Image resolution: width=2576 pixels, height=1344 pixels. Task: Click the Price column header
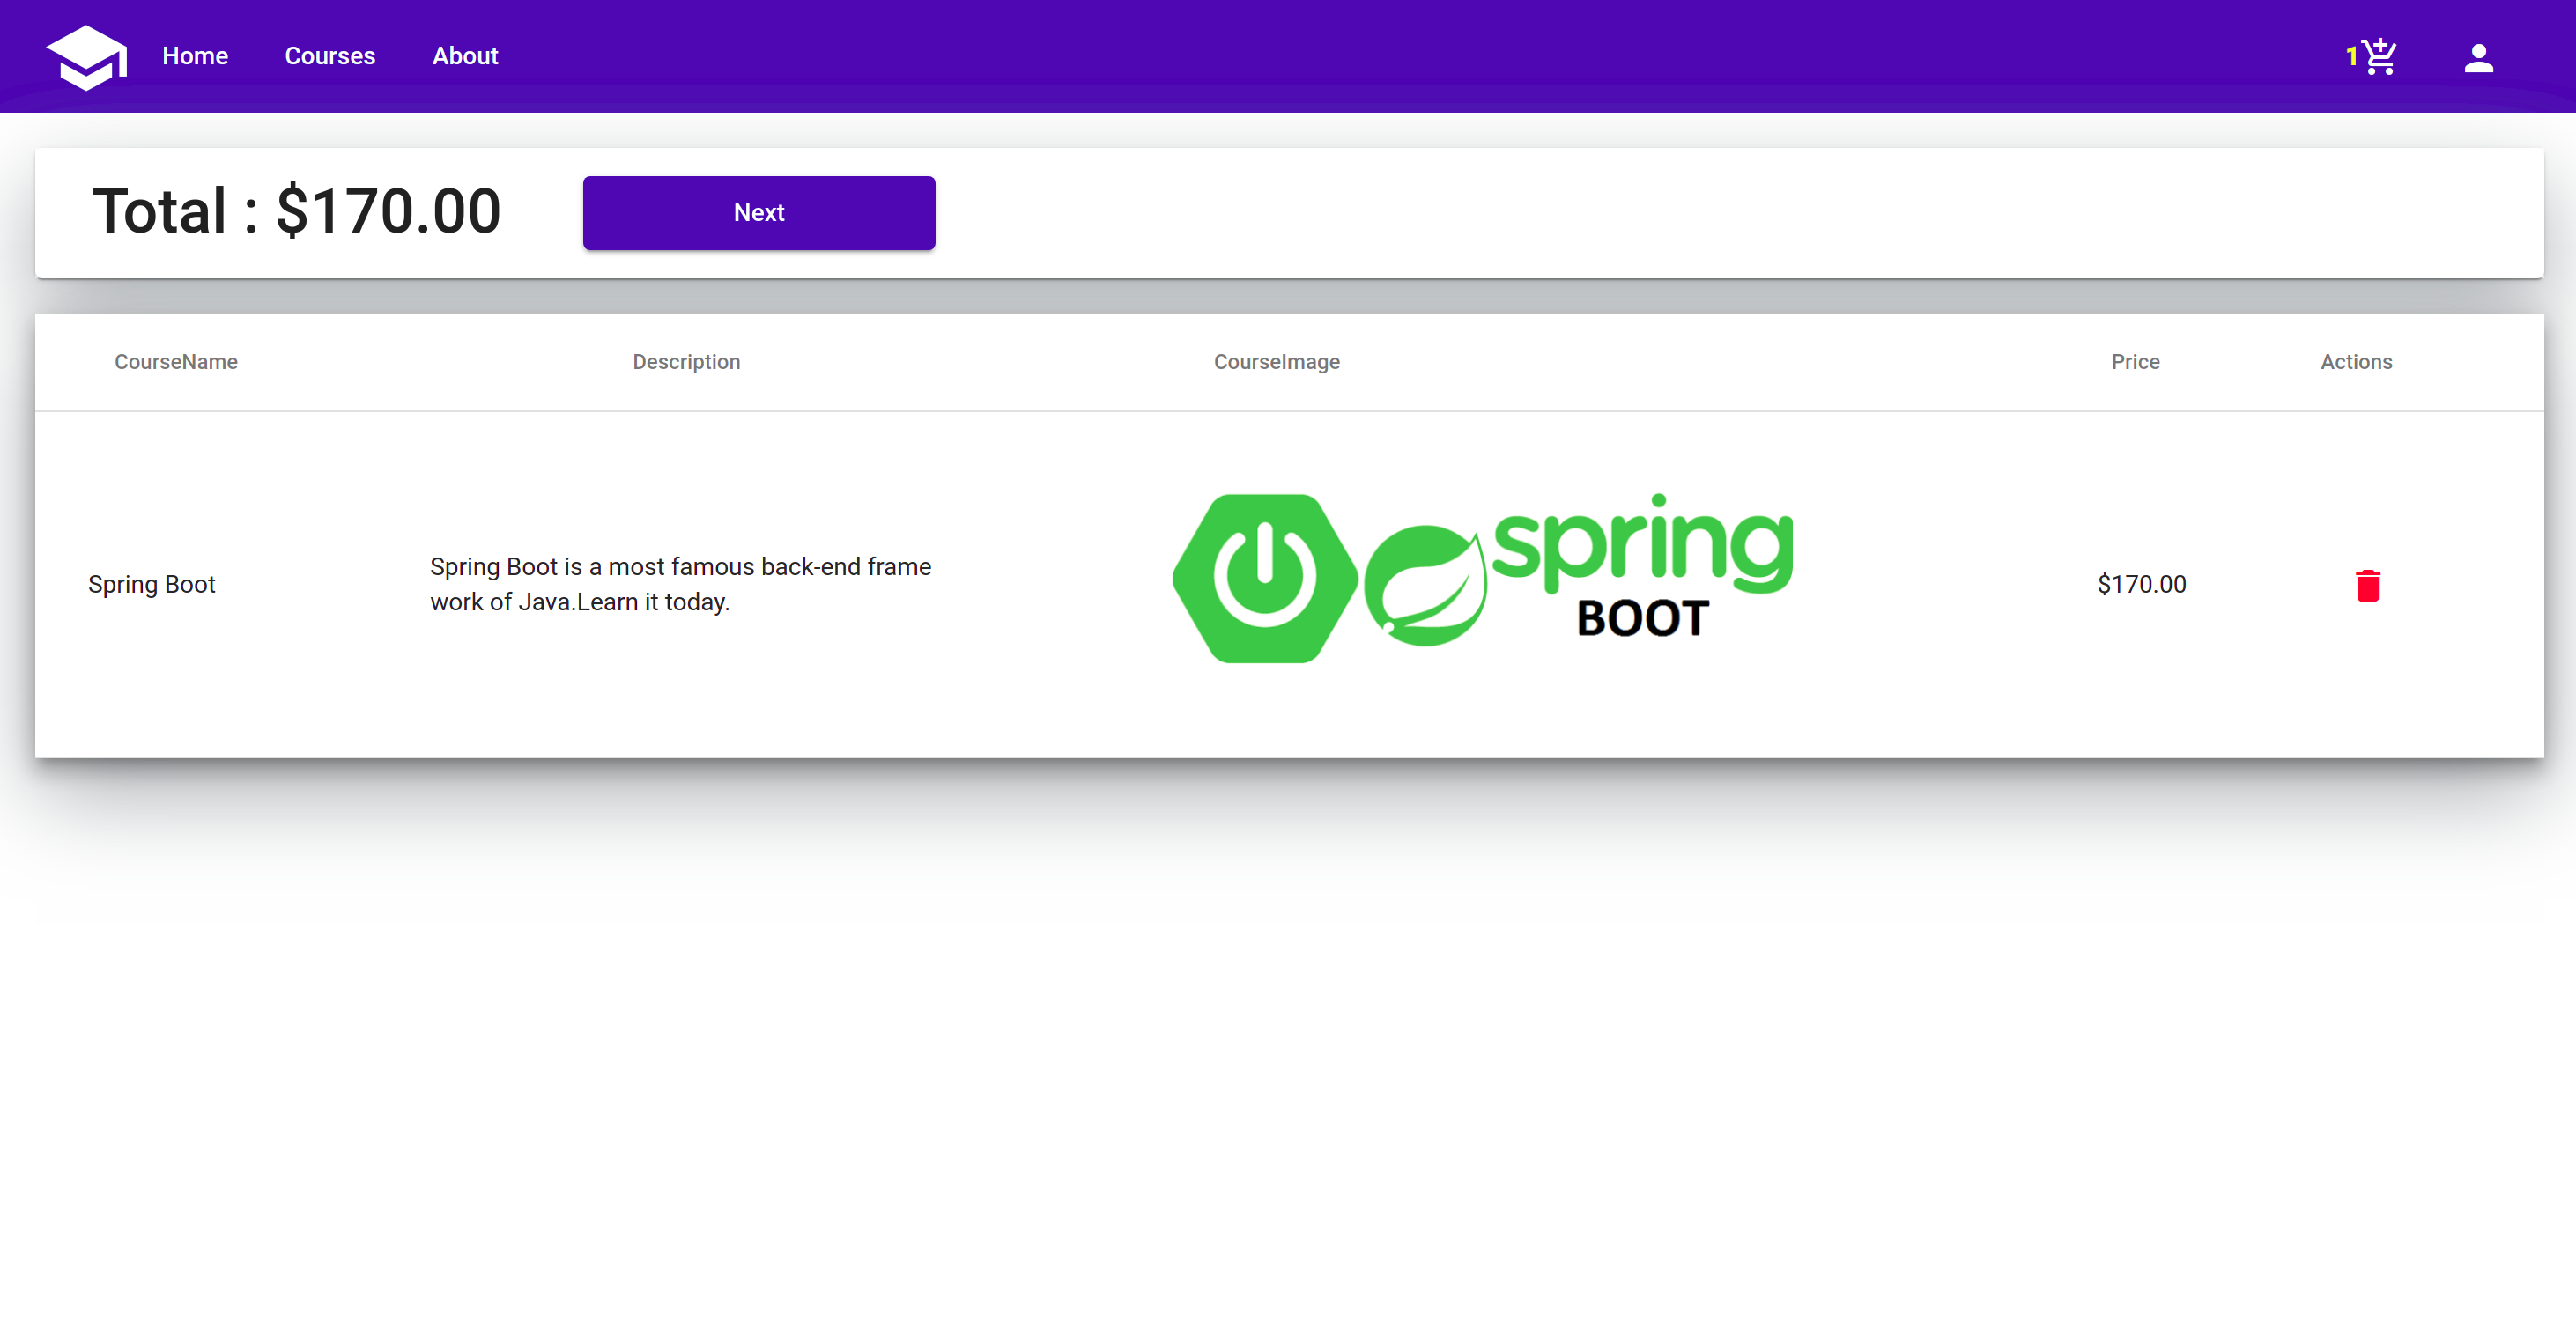pyautogui.click(x=2135, y=362)
